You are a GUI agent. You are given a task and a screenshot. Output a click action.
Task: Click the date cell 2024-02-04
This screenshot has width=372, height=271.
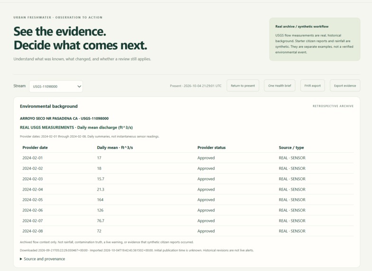(32, 189)
